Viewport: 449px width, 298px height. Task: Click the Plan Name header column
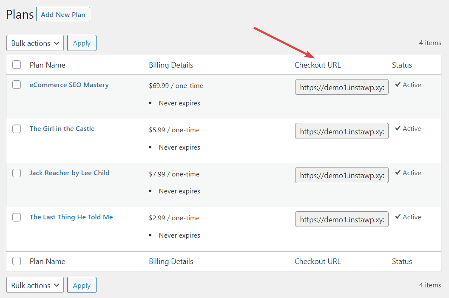click(48, 65)
